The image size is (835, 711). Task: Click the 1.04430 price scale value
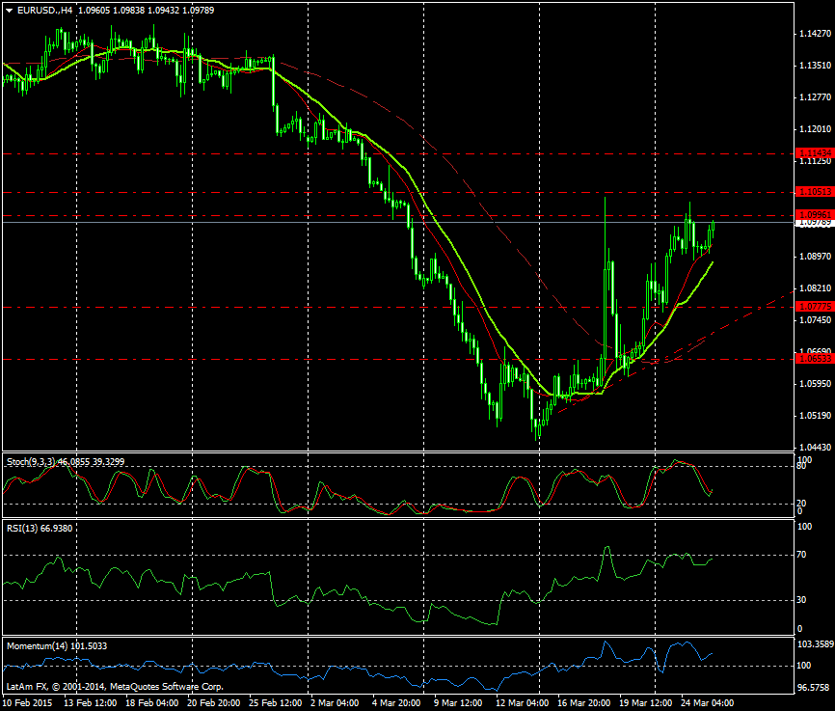click(x=815, y=448)
